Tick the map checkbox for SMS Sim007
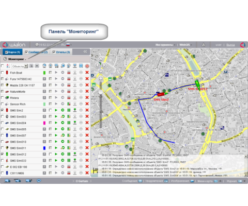Viewport: 248px width, 206px height. [3, 135]
